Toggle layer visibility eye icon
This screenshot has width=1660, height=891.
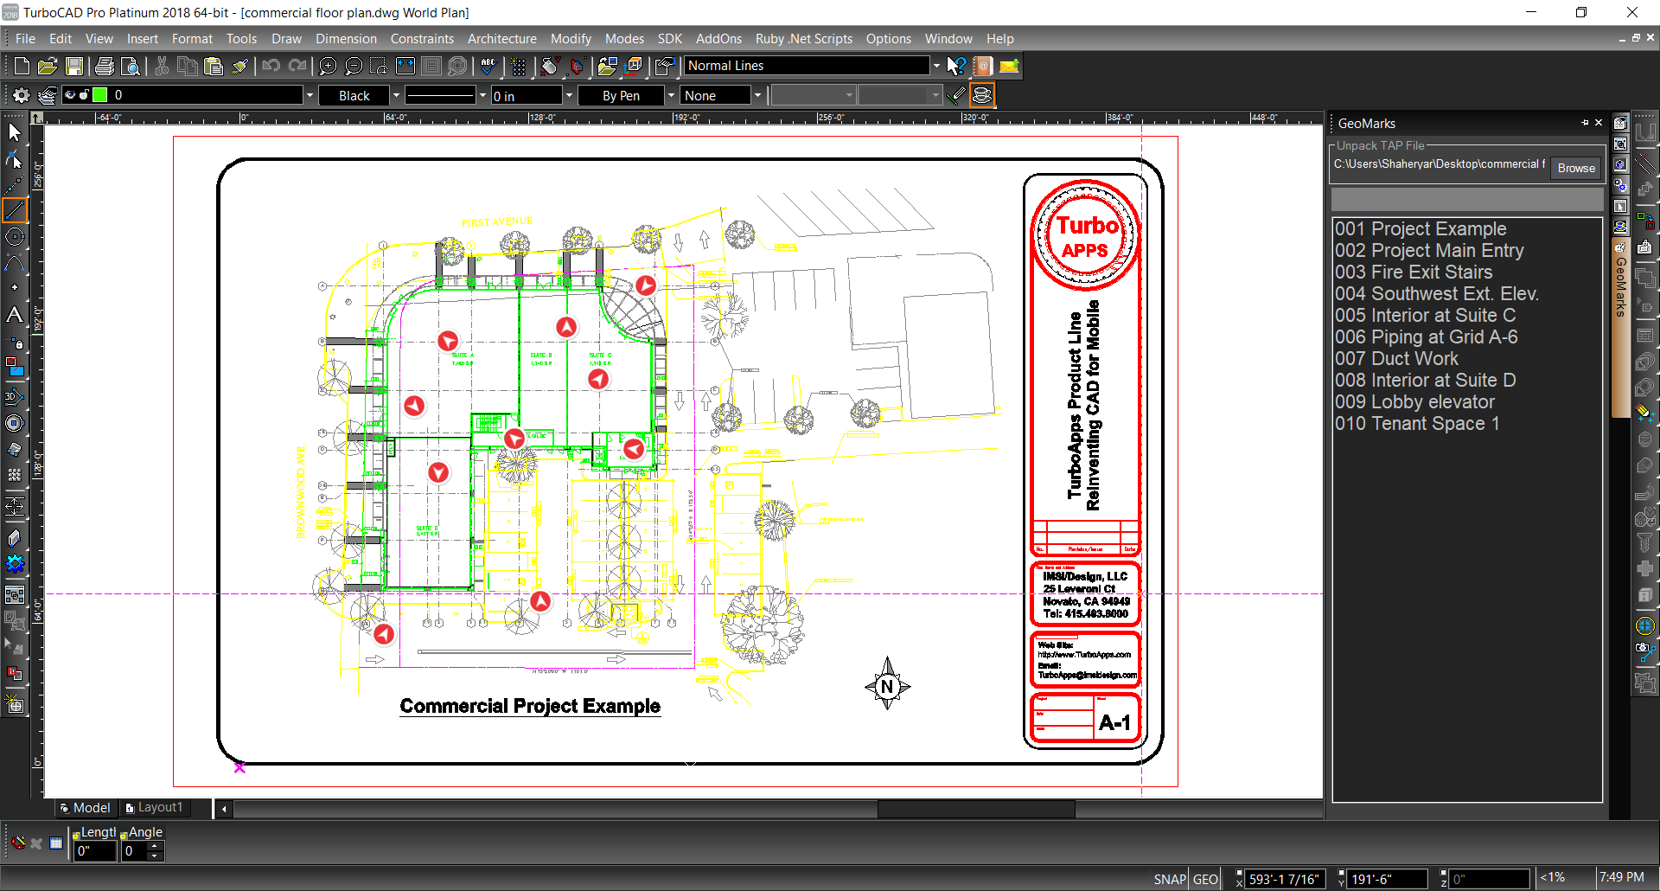click(70, 95)
